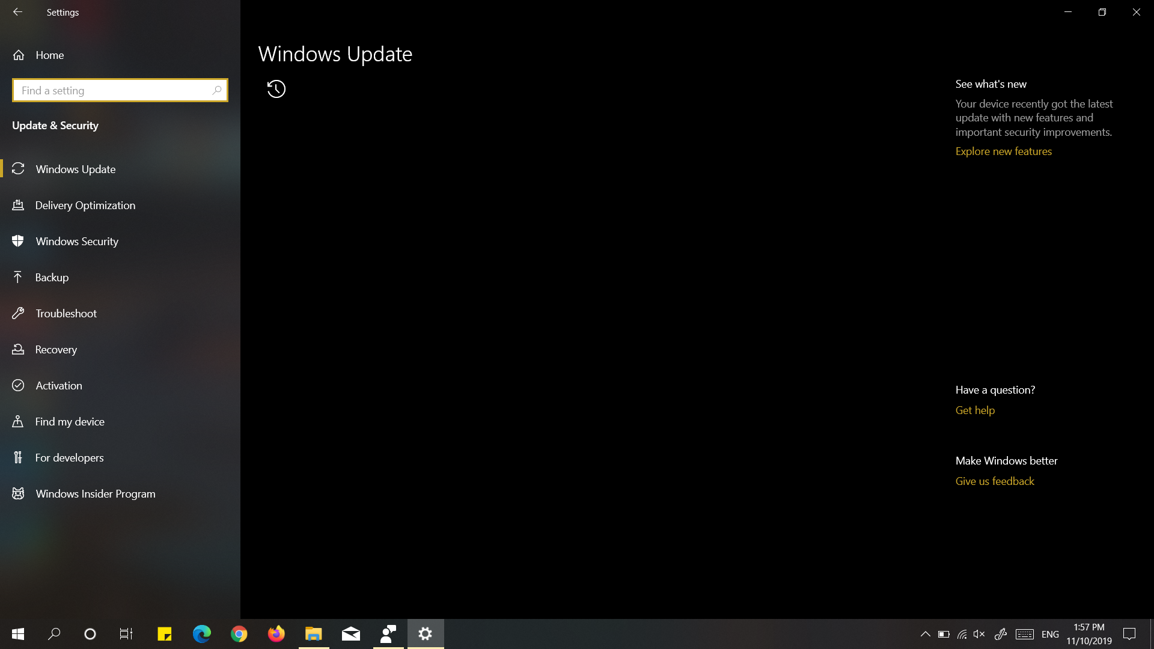
Task: Click Explore new features link
Action: [x=1003, y=151]
